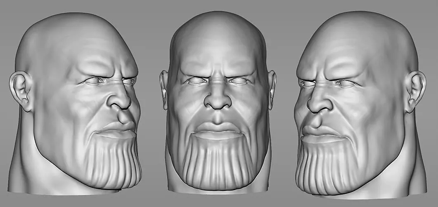This screenshot has height=207, width=438.
Task: Select the head model facing right
Action: coord(75,103)
